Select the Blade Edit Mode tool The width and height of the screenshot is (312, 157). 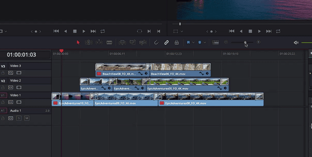coord(109,42)
